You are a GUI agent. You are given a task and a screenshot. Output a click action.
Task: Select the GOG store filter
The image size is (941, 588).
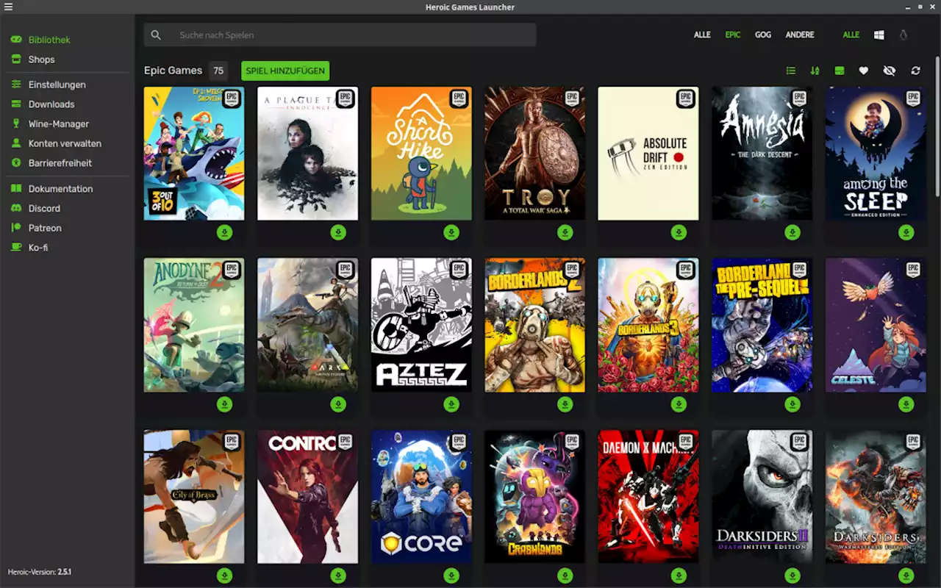[763, 35]
